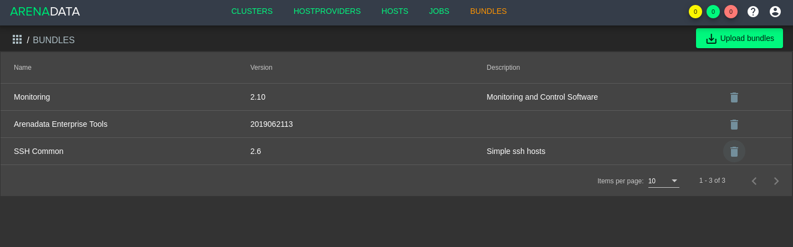
Task: Open the Items per page dropdown
Action: (664, 181)
